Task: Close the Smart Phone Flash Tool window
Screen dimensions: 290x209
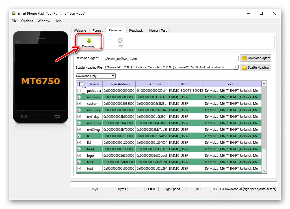Action: pyautogui.click(x=274, y=13)
